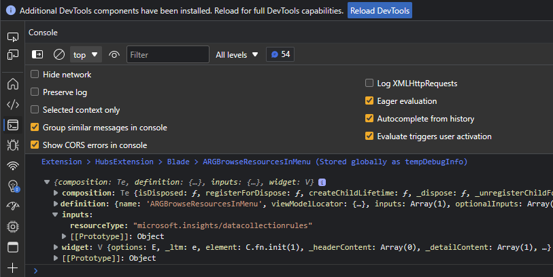
Task: Uncheck Show CORS errors in console
Action: click(35, 145)
